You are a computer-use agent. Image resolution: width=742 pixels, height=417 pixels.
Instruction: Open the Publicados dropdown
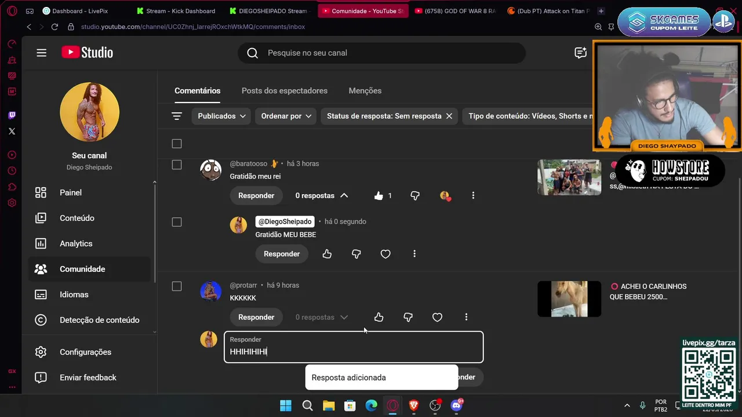[x=221, y=116]
